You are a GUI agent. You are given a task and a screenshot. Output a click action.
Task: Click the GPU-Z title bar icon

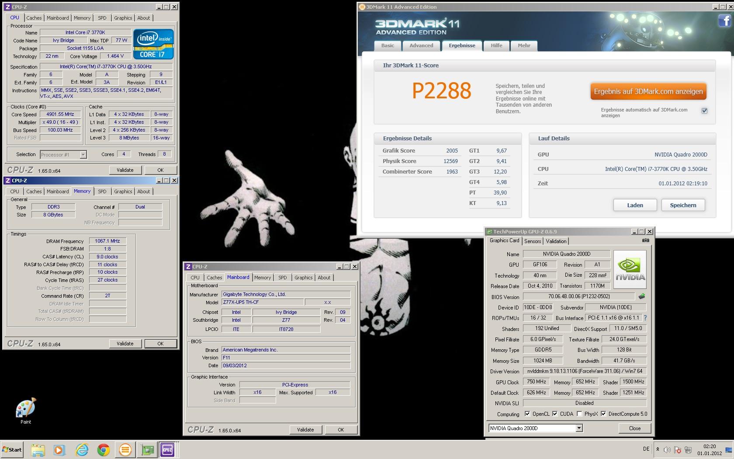pyautogui.click(x=489, y=232)
